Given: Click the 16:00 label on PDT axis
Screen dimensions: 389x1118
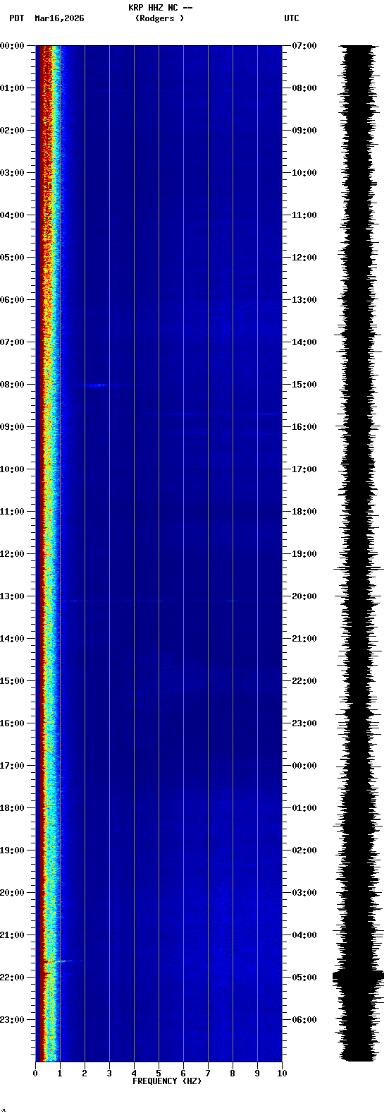Looking at the screenshot, I should click(x=12, y=723).
